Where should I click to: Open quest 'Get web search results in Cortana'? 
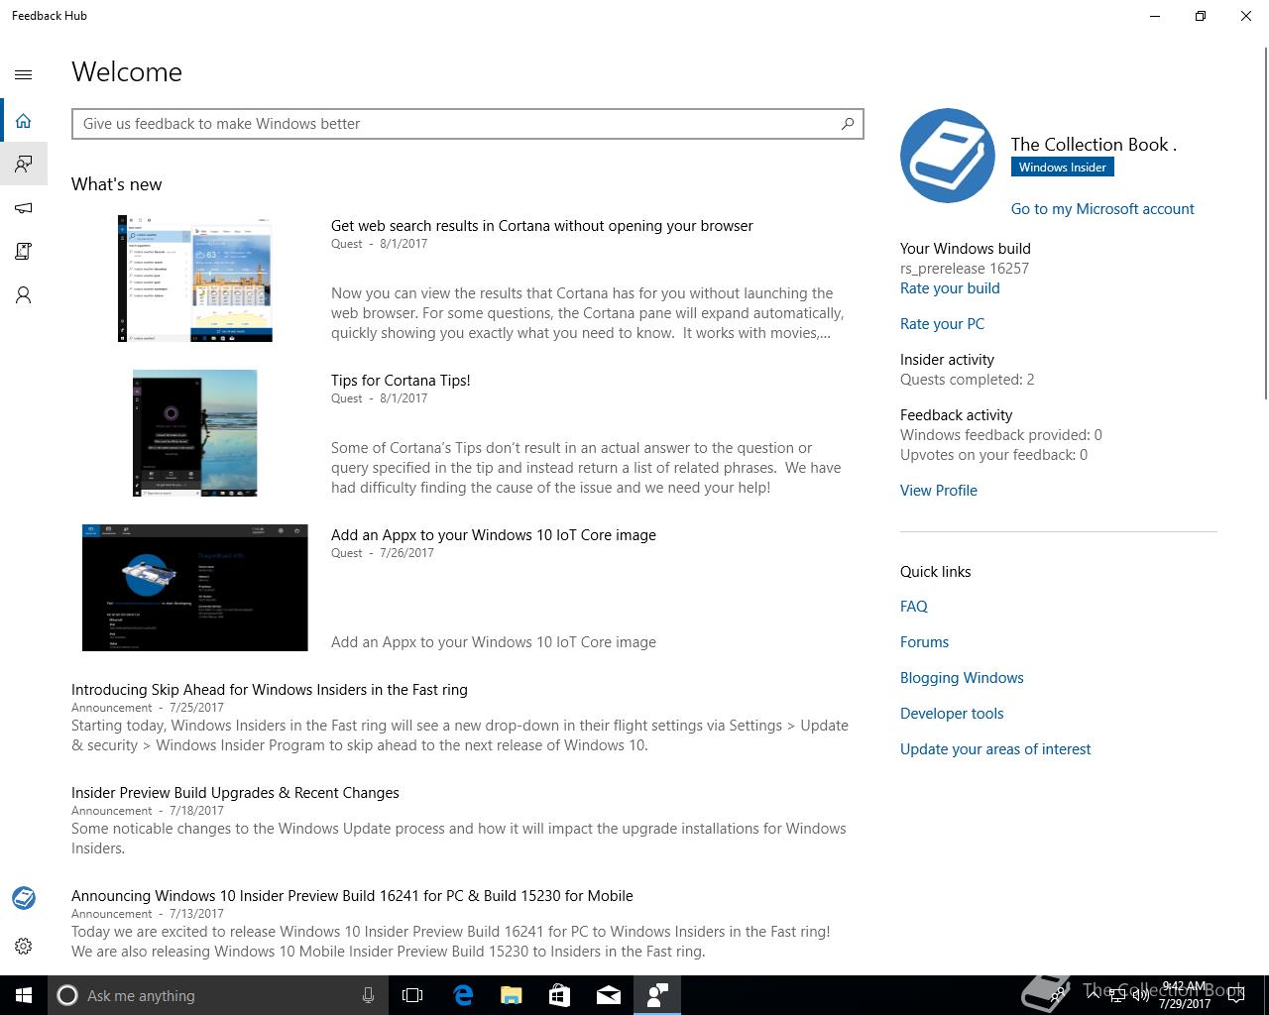click(x=541, y=226)
